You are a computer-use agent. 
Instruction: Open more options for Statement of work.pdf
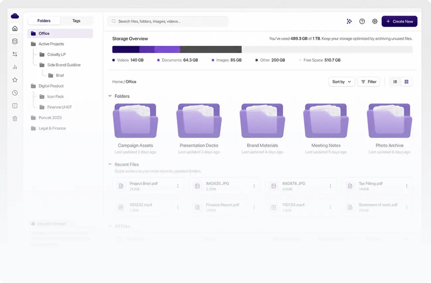(406, 207)
